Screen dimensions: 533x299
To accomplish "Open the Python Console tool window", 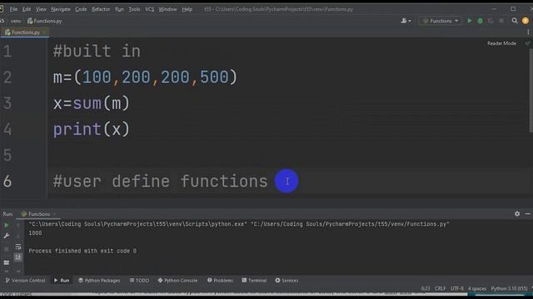I will [x=177, y=281].
